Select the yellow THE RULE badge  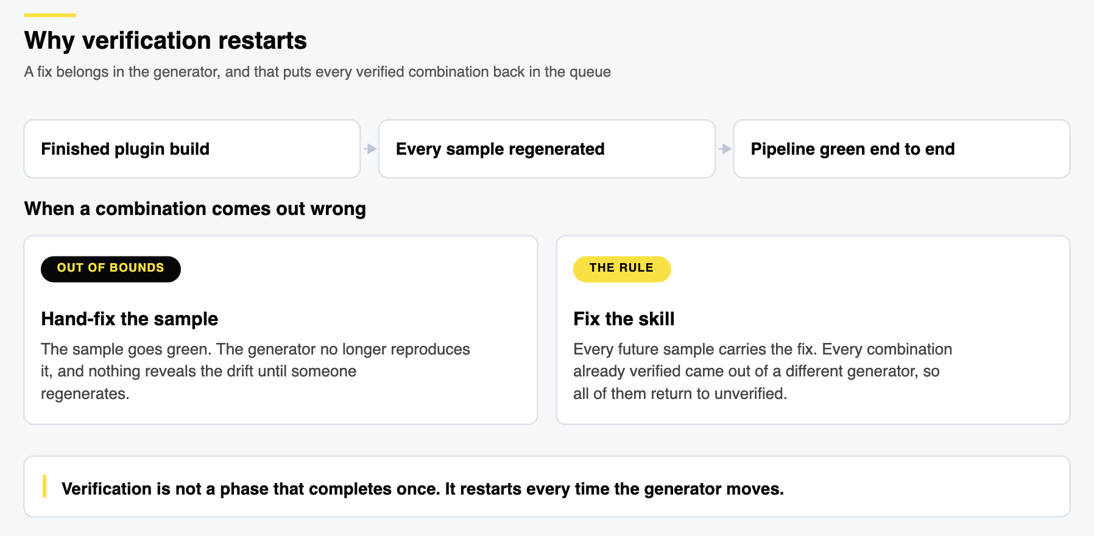click(622, 269)
